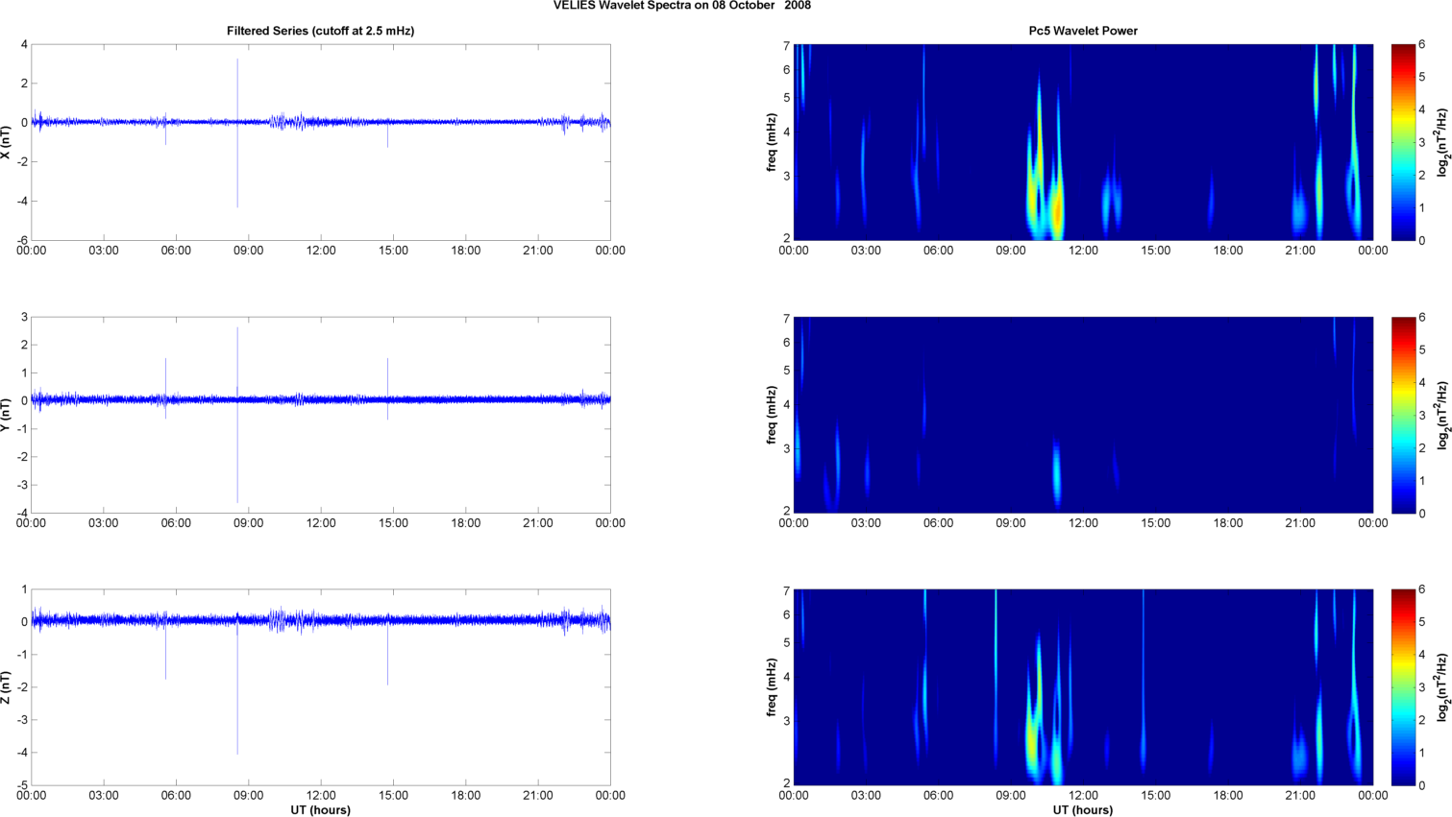Click 'UT (hours)' label under bottom wavelet plot
Viewport: 1452px width, 817px height.
click(x=1083, y=810)
